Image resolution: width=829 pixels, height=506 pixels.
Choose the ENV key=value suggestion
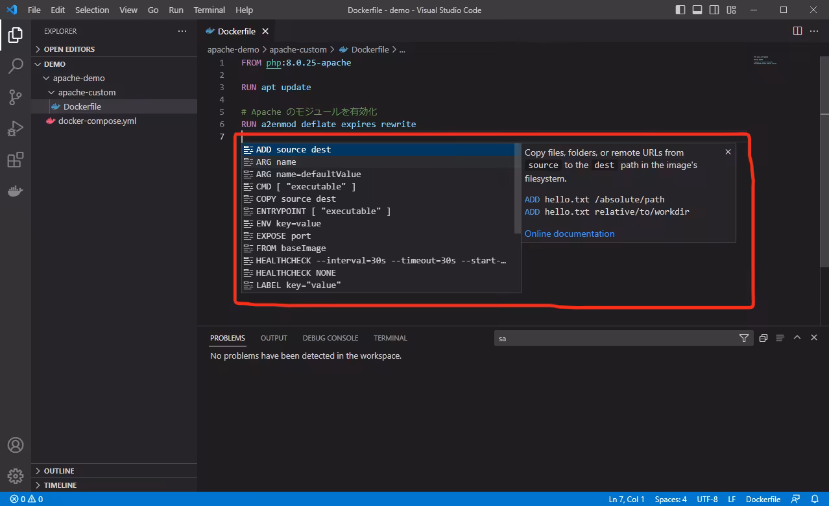(x=378, y=223)
